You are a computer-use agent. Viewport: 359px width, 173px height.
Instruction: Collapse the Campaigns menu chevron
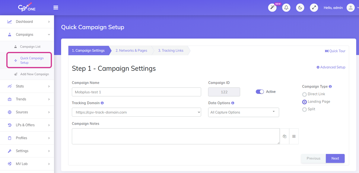pos(49,34)
